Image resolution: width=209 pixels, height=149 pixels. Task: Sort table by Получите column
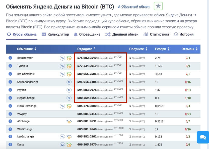(x=138, y=49)
